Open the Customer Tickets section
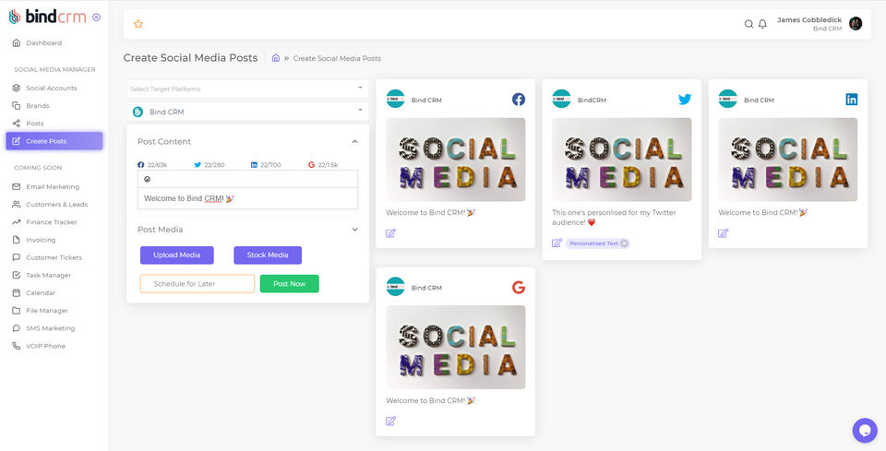The height and width of the screenshot is (451, 886). (54, 257)
